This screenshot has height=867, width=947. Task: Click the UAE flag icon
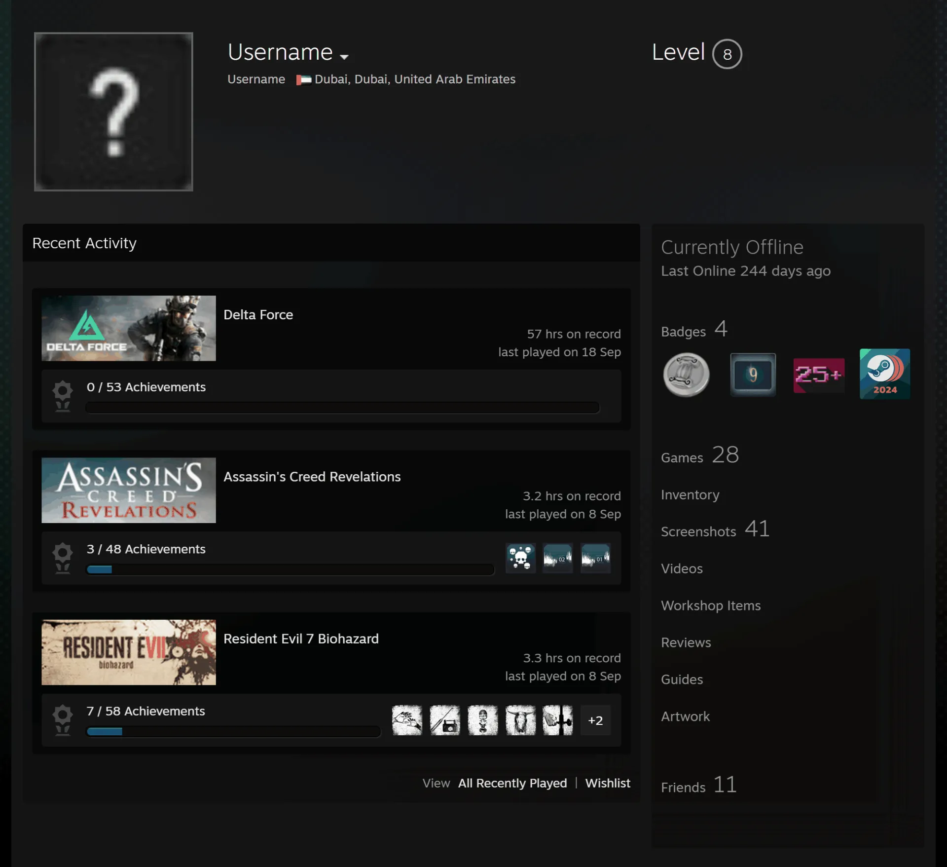tap(303, 79)
